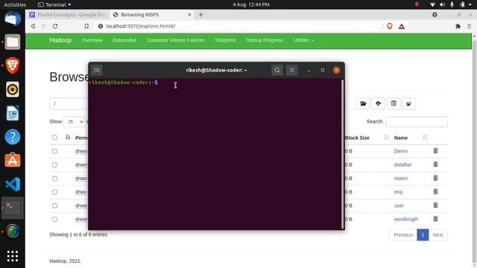Click the browser address bar URL
Screen dimensions: 477x268
tap(141, 26)
